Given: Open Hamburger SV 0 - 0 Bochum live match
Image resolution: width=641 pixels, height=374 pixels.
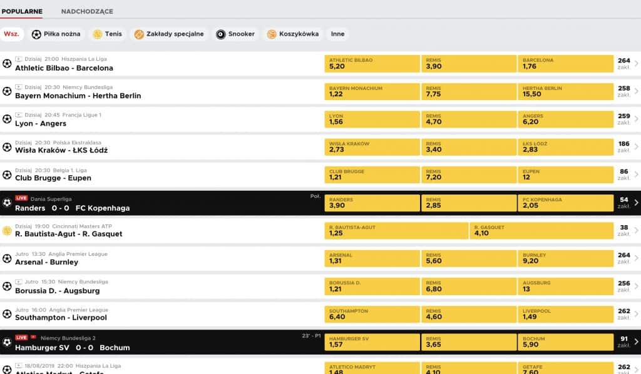Looking at the screenshot, I should pos(73,348).
